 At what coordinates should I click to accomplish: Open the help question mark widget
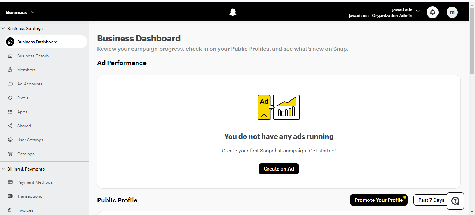click(x=455, y=201)
